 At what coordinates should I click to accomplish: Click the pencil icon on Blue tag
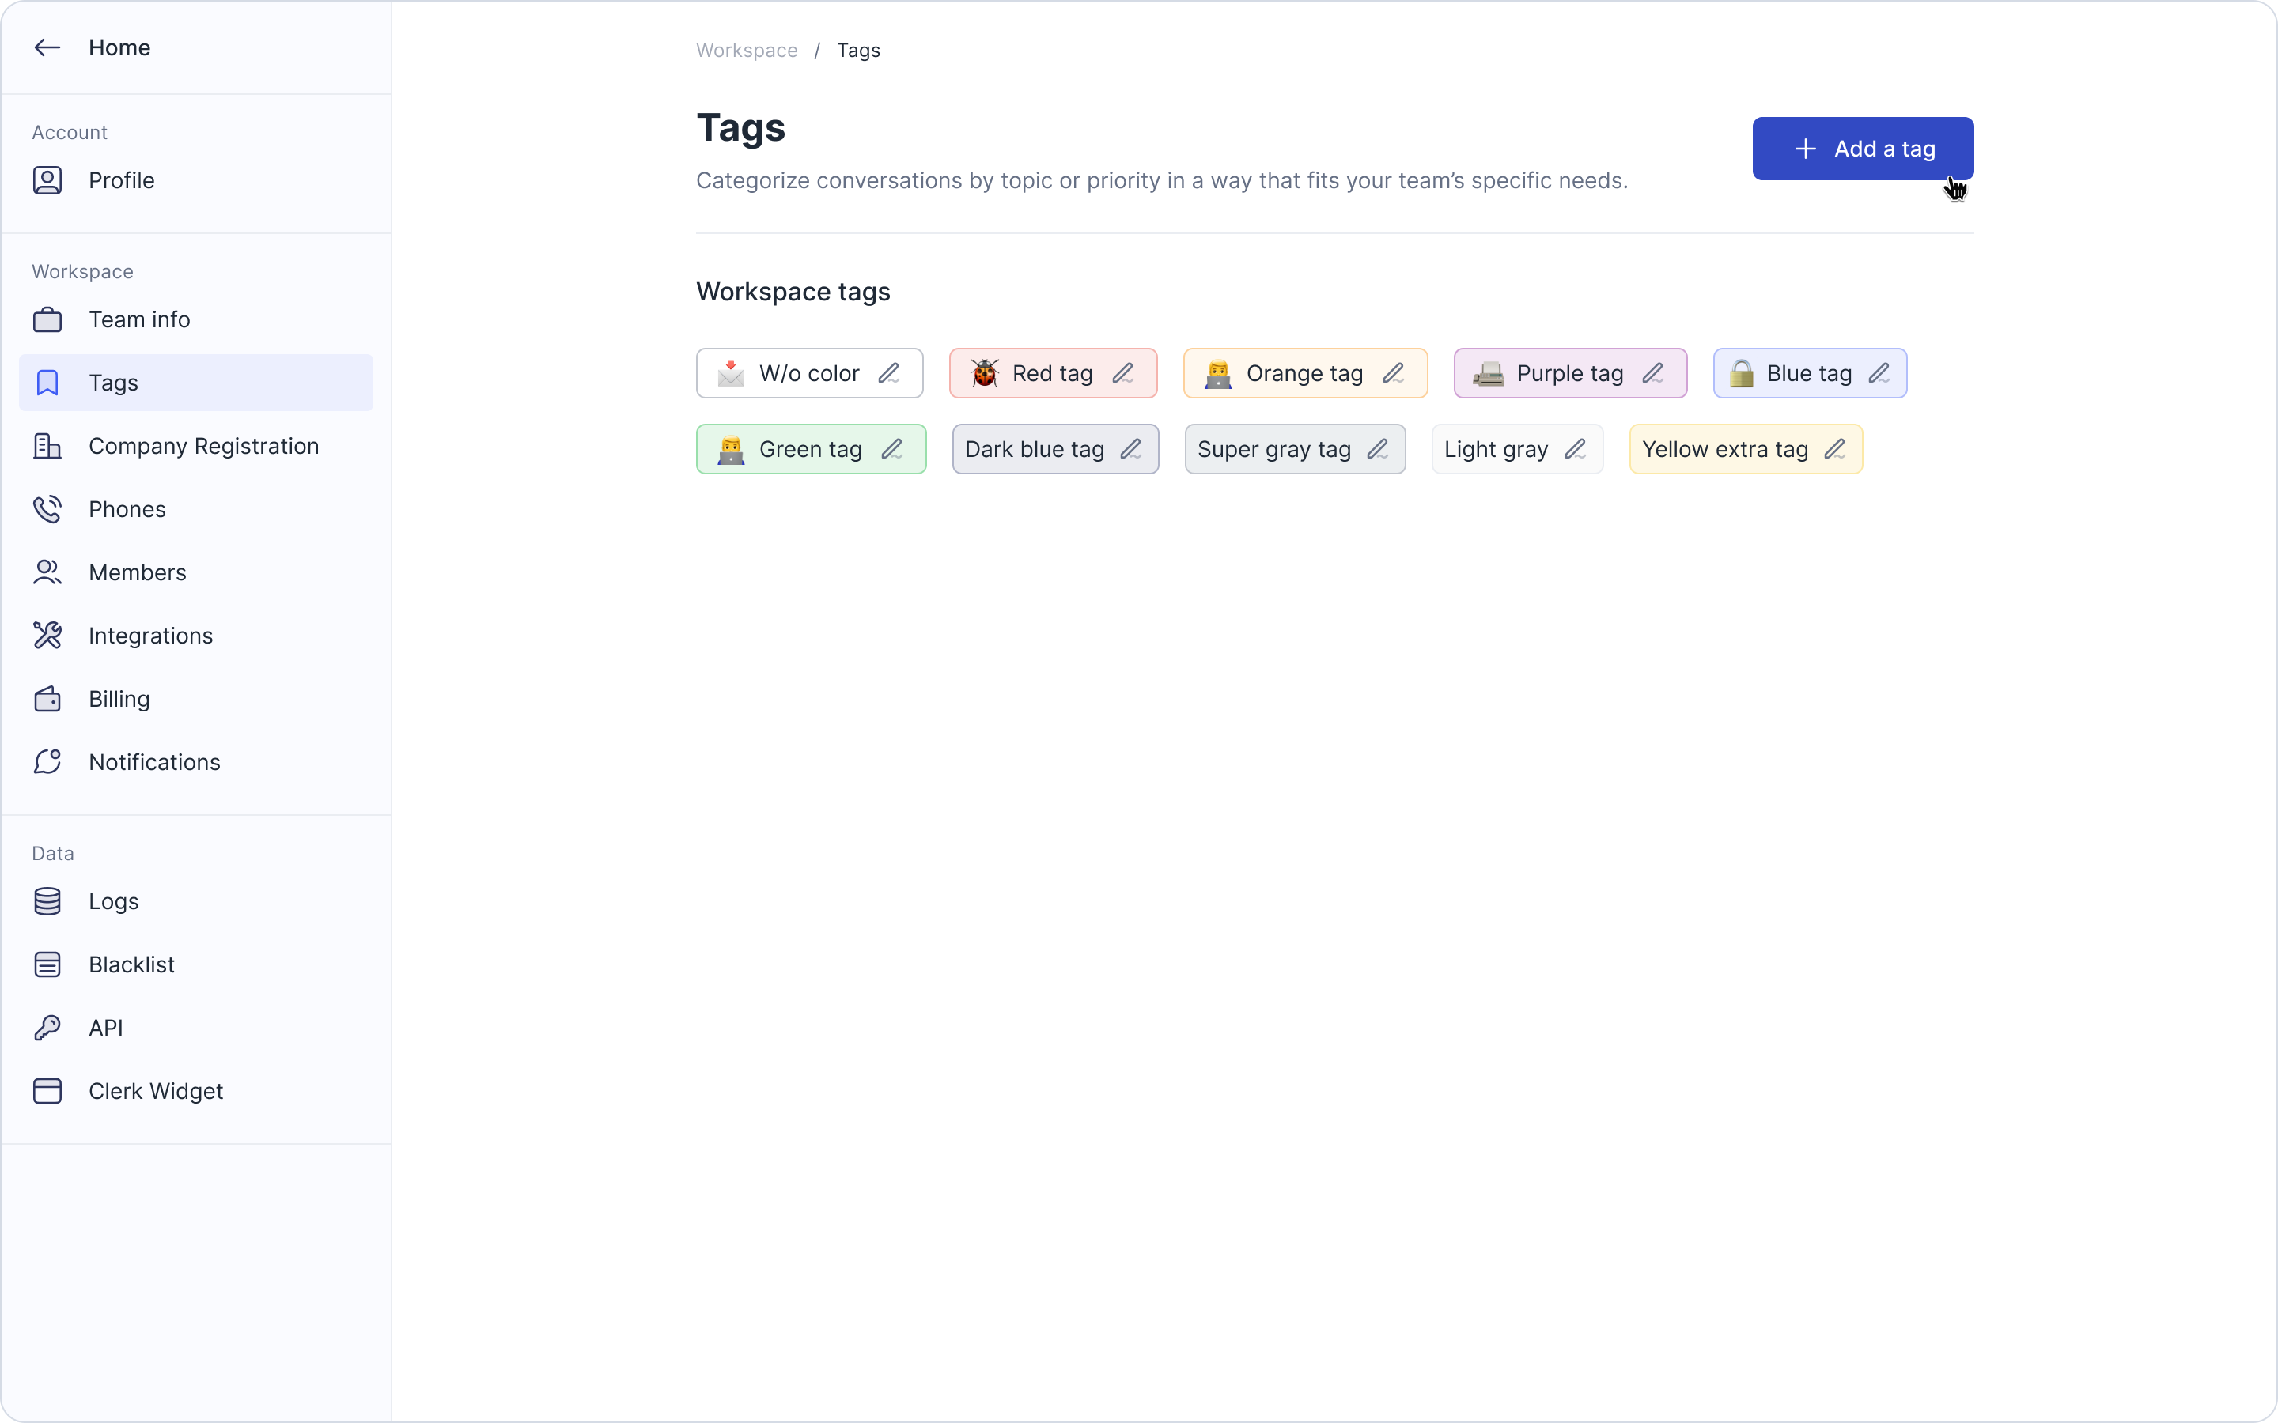[x=1879, y=374]
